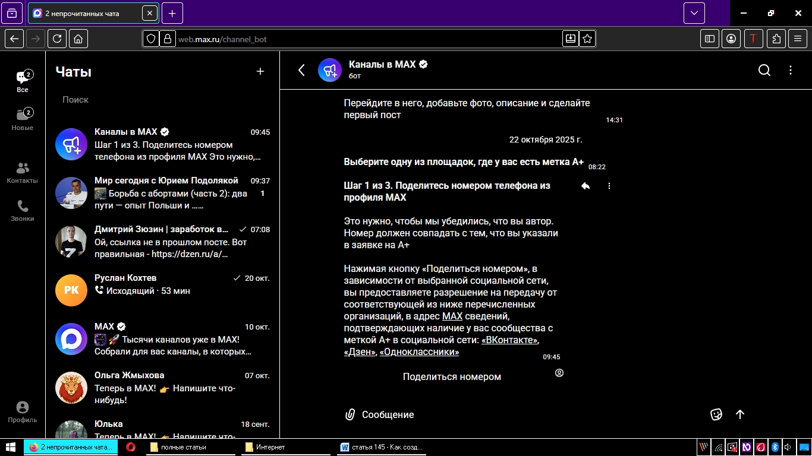This screenshot has width=812, height=456.
Task: Click the paperclip attach file icon
Action: [x=351, y=414]
